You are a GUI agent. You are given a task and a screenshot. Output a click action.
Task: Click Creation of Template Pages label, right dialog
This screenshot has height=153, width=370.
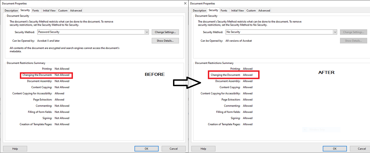224,124
